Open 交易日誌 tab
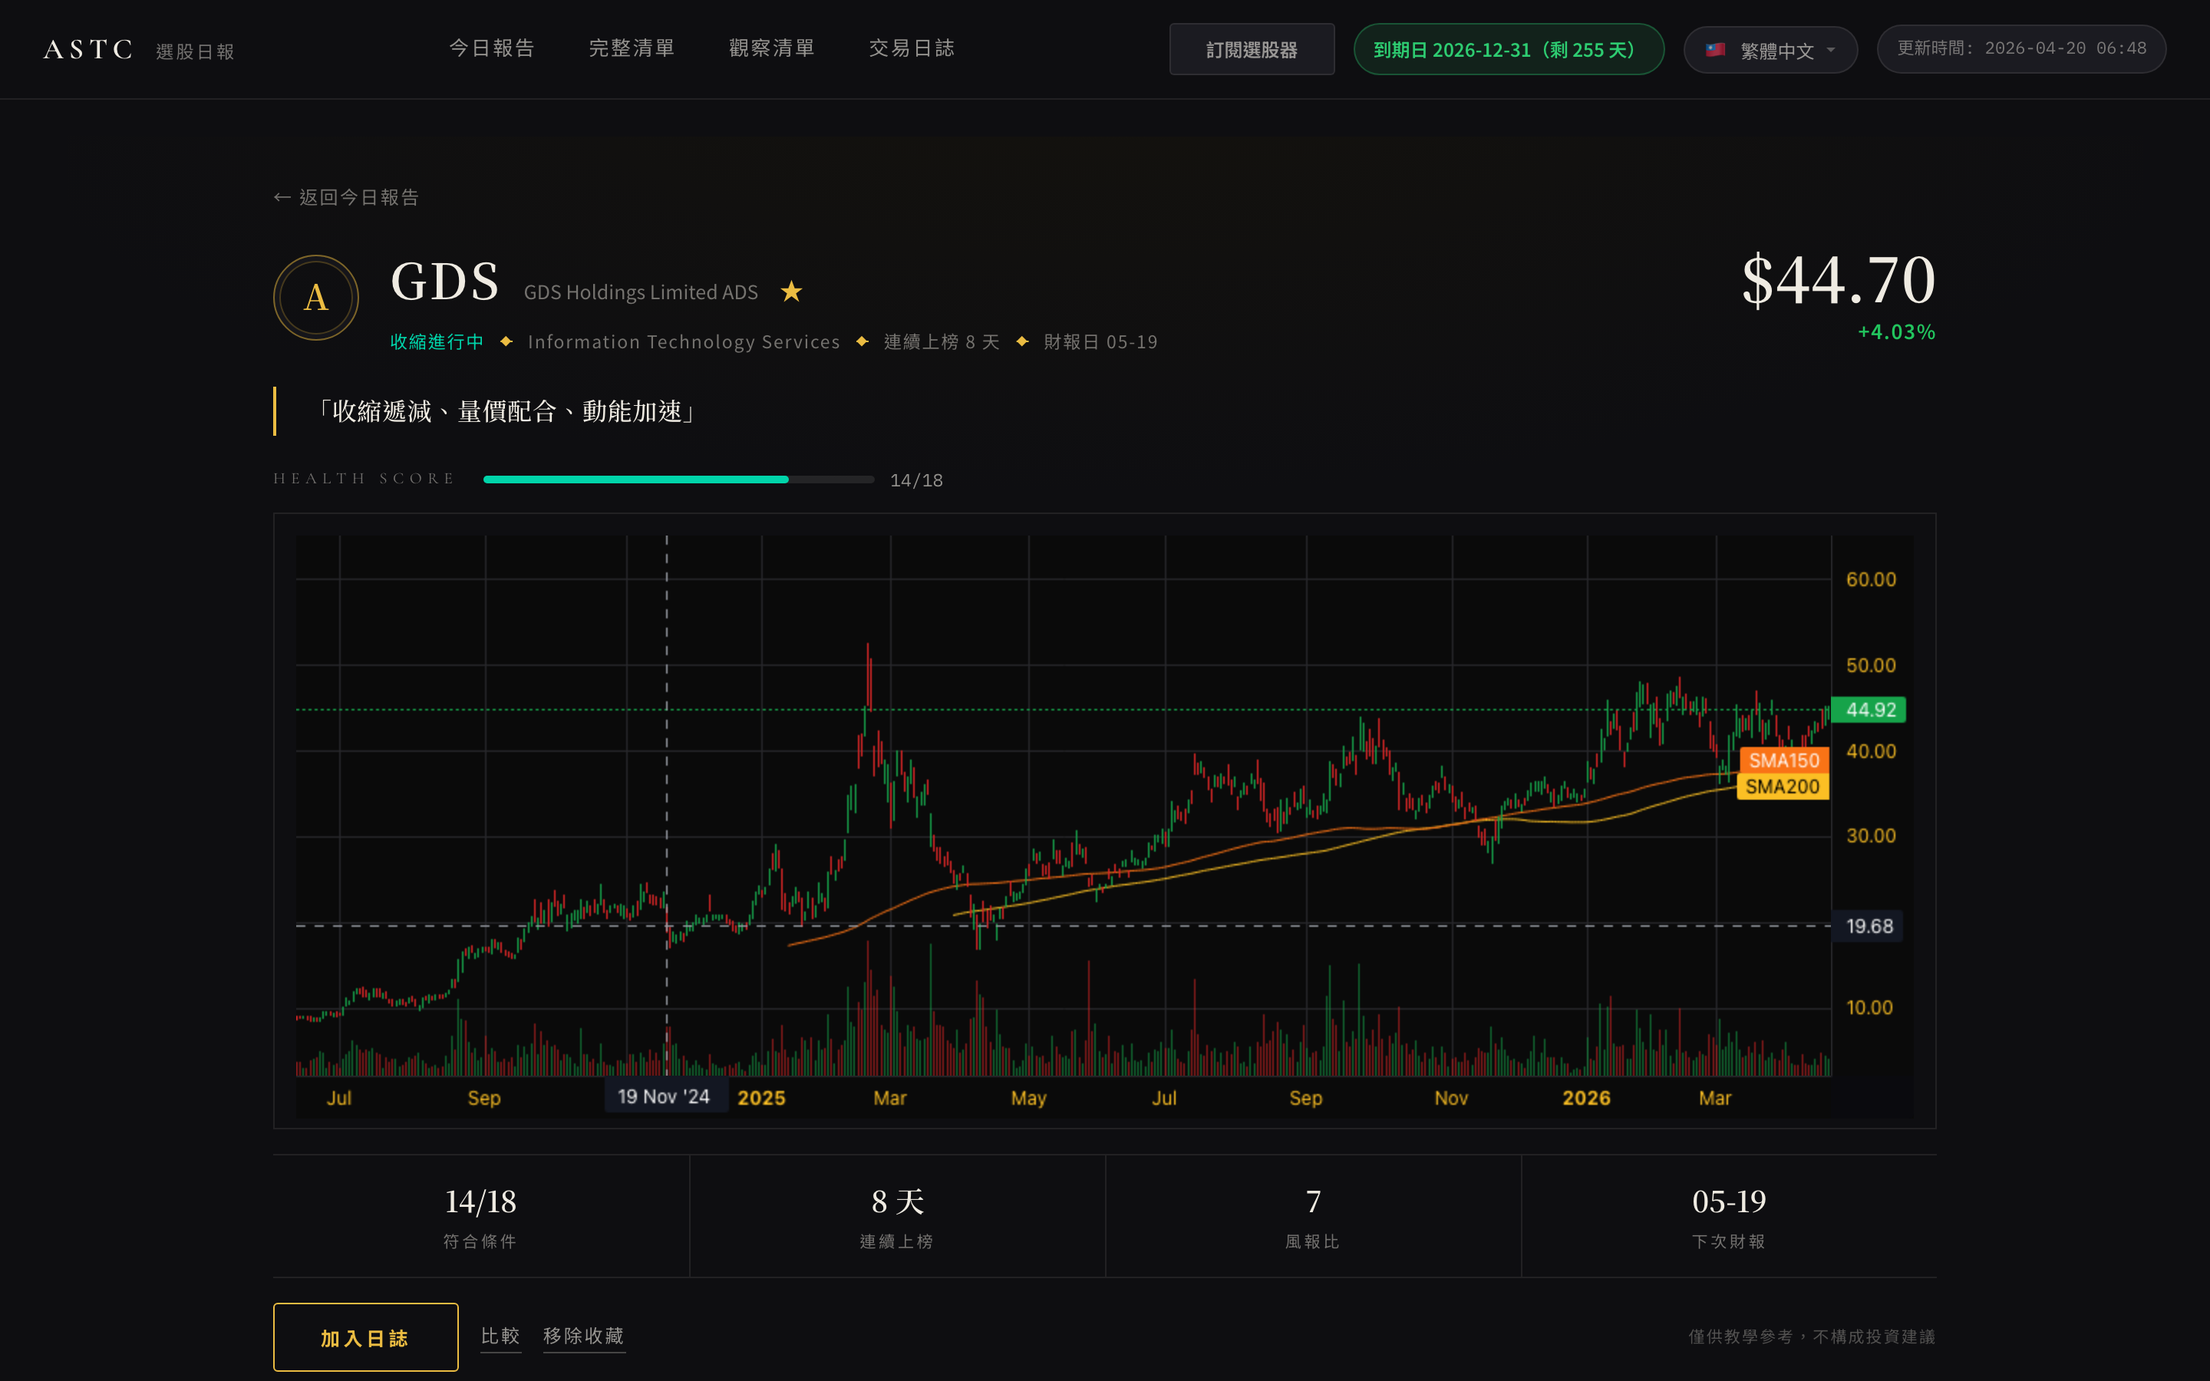2210x1381 pixels. (x=912, y=48)
